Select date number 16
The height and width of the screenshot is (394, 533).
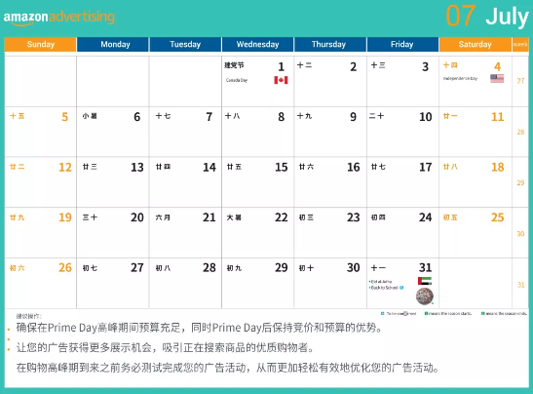[x=354, y=168]
